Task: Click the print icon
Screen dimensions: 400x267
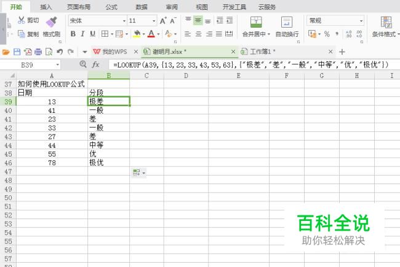Action: [x=38, y=52]
